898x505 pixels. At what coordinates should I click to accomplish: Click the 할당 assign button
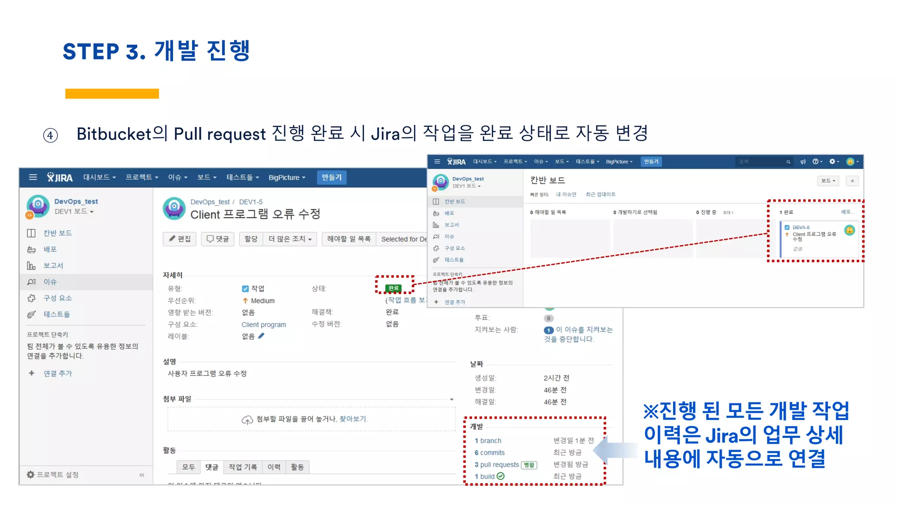(x=251, y=239)
